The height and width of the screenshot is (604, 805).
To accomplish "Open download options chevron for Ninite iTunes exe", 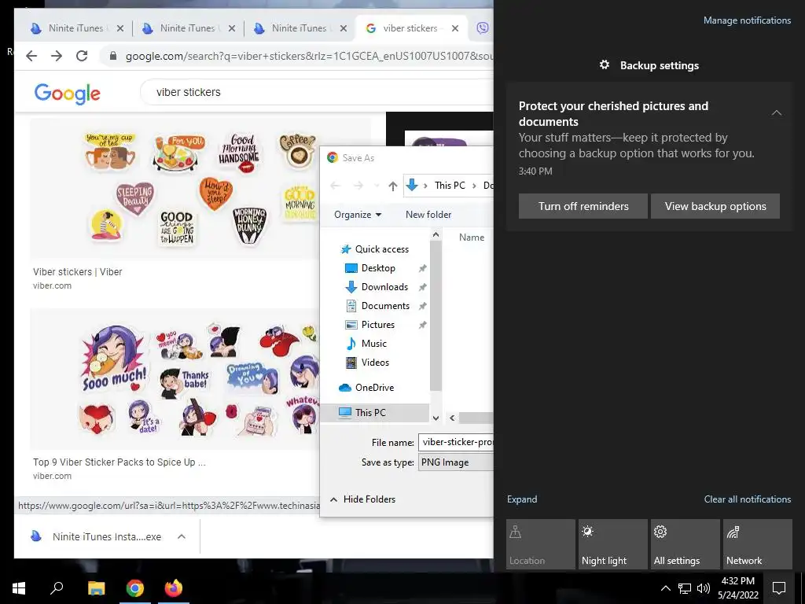I will point(182,536).
